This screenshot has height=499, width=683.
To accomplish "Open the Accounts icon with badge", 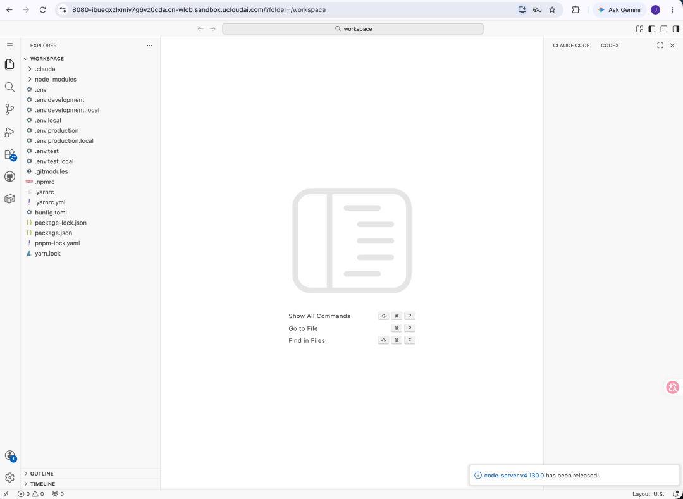I will pyautogui.click(x=9, y=455).
